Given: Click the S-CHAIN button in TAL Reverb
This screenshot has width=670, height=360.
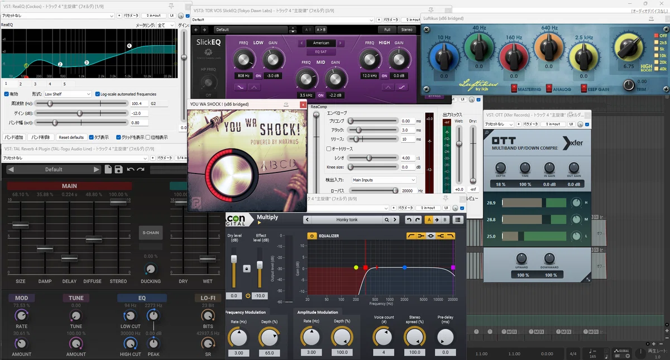Looking at the screenshot, I should point(151,233).
